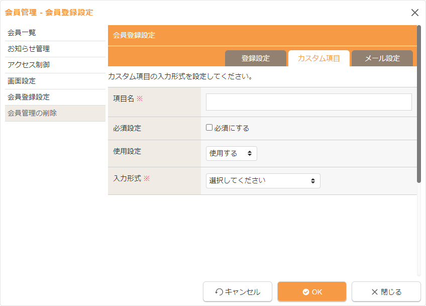The image size is (426, 306).
Task: Click the 閉じる button
Action: coord(386,291)
